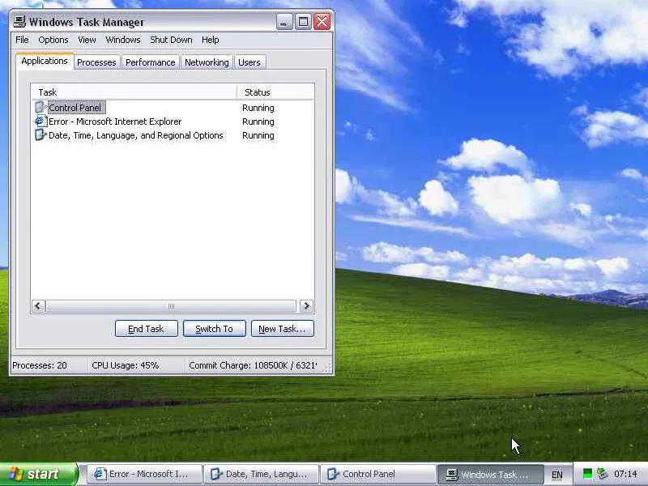Click the Switch To button
Image resolution: width=648 pixels, height=486 pixels.
(215, 329)
